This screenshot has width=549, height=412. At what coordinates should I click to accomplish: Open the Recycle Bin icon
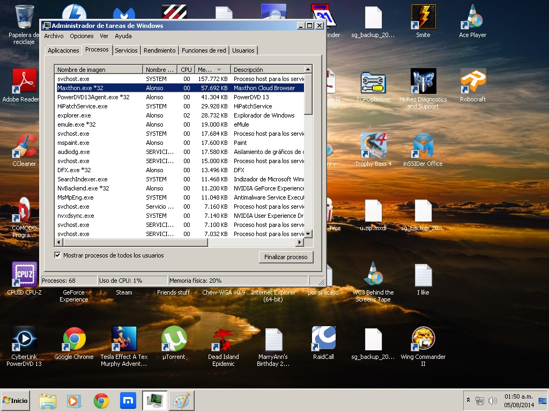24,25
